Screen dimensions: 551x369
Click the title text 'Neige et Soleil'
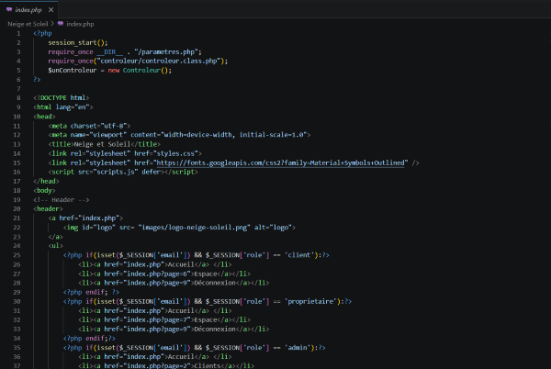pyautogui.click(x=102, y=144)
